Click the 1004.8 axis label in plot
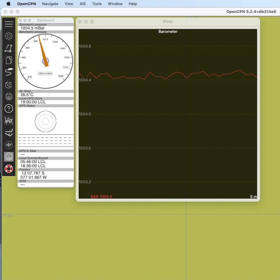 pos(85,46)
